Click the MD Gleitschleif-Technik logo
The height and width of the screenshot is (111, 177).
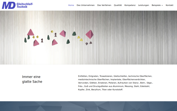(x=17, y=5)
